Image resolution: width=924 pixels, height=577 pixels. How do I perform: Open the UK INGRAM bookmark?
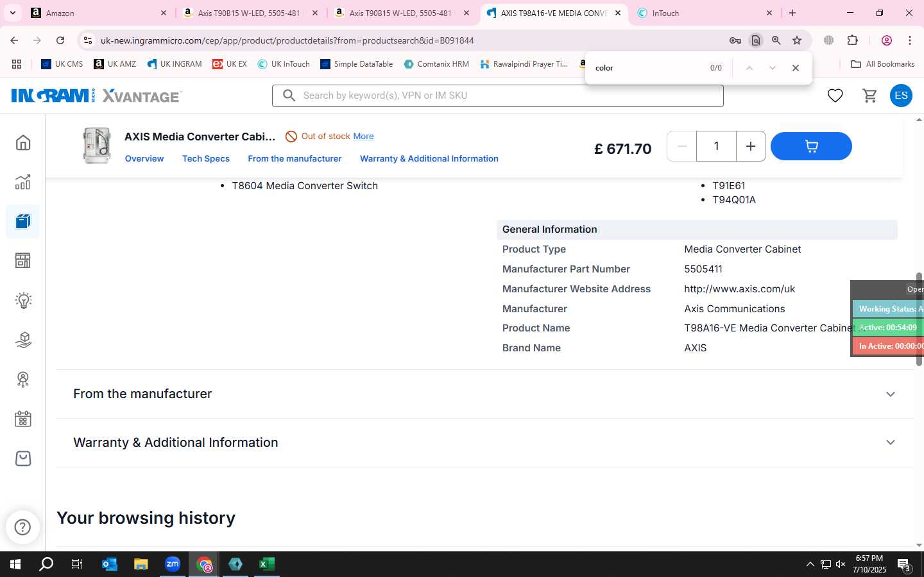(x=175, y=64)
